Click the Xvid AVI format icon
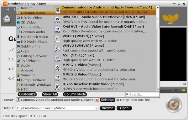Screen dimensions: 188x120 click(x=58, y=30)
